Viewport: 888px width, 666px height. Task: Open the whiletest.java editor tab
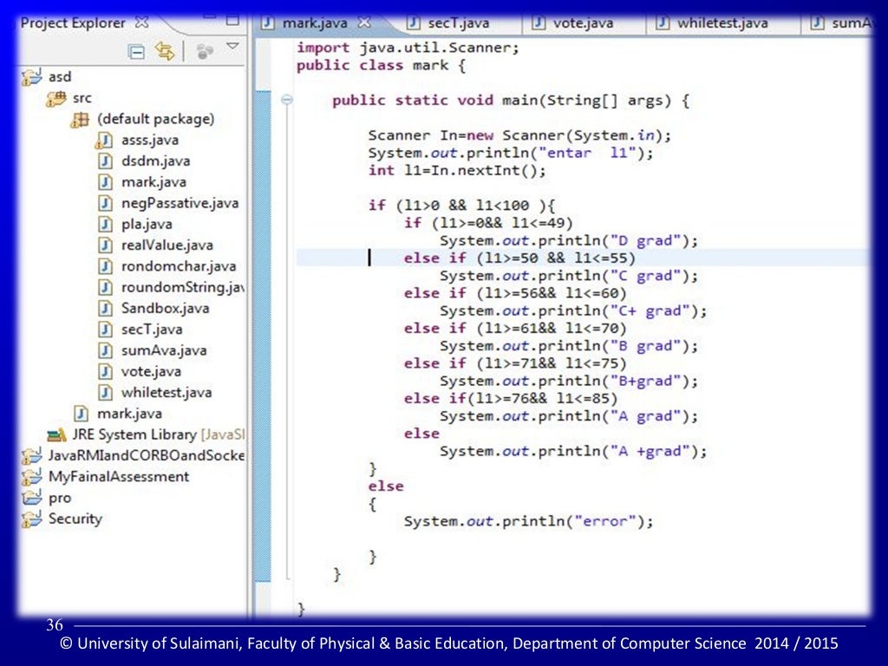click(709, 23)
